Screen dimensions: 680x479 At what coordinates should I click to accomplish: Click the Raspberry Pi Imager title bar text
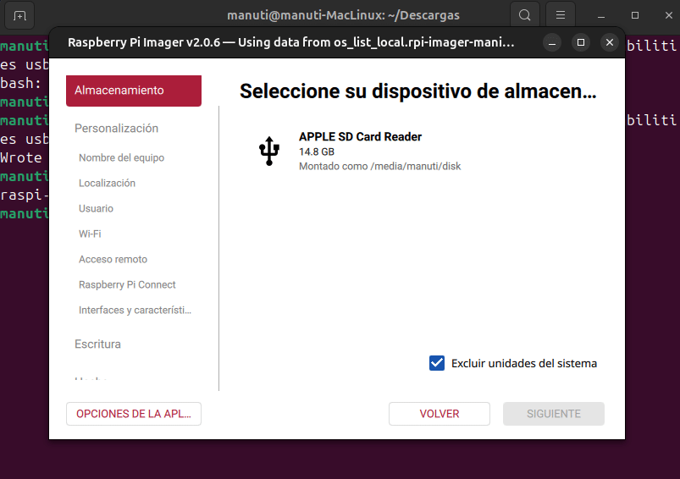pos(291,42)
